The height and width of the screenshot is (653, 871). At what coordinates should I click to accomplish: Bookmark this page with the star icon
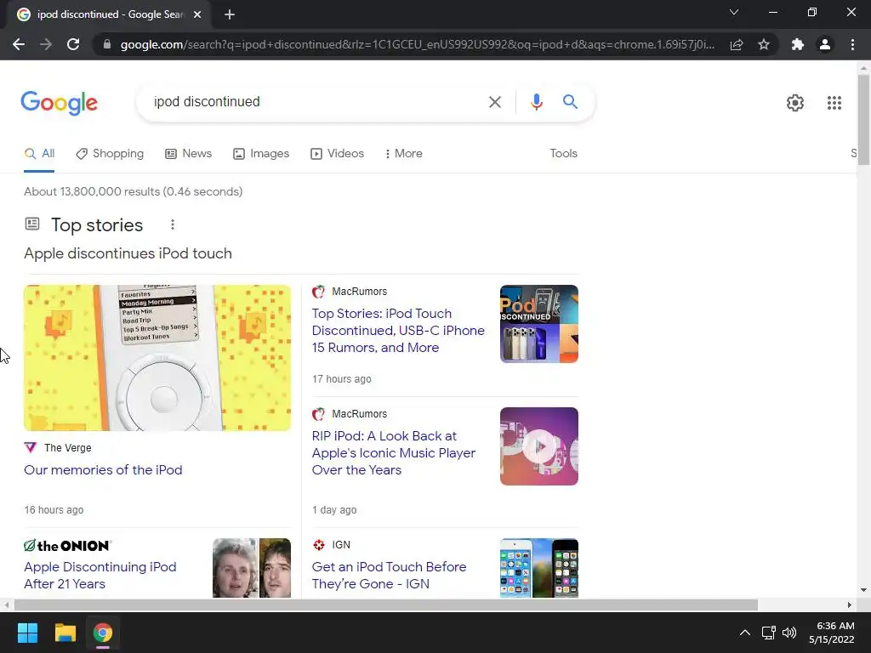[x=764, y=44]
